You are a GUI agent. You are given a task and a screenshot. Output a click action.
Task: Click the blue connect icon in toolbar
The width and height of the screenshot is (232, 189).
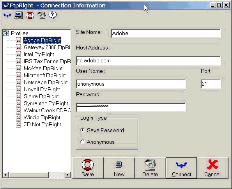7,15
